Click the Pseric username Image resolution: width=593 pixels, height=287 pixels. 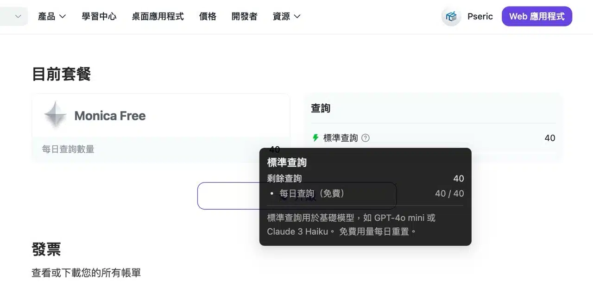(x=480, y=17)
